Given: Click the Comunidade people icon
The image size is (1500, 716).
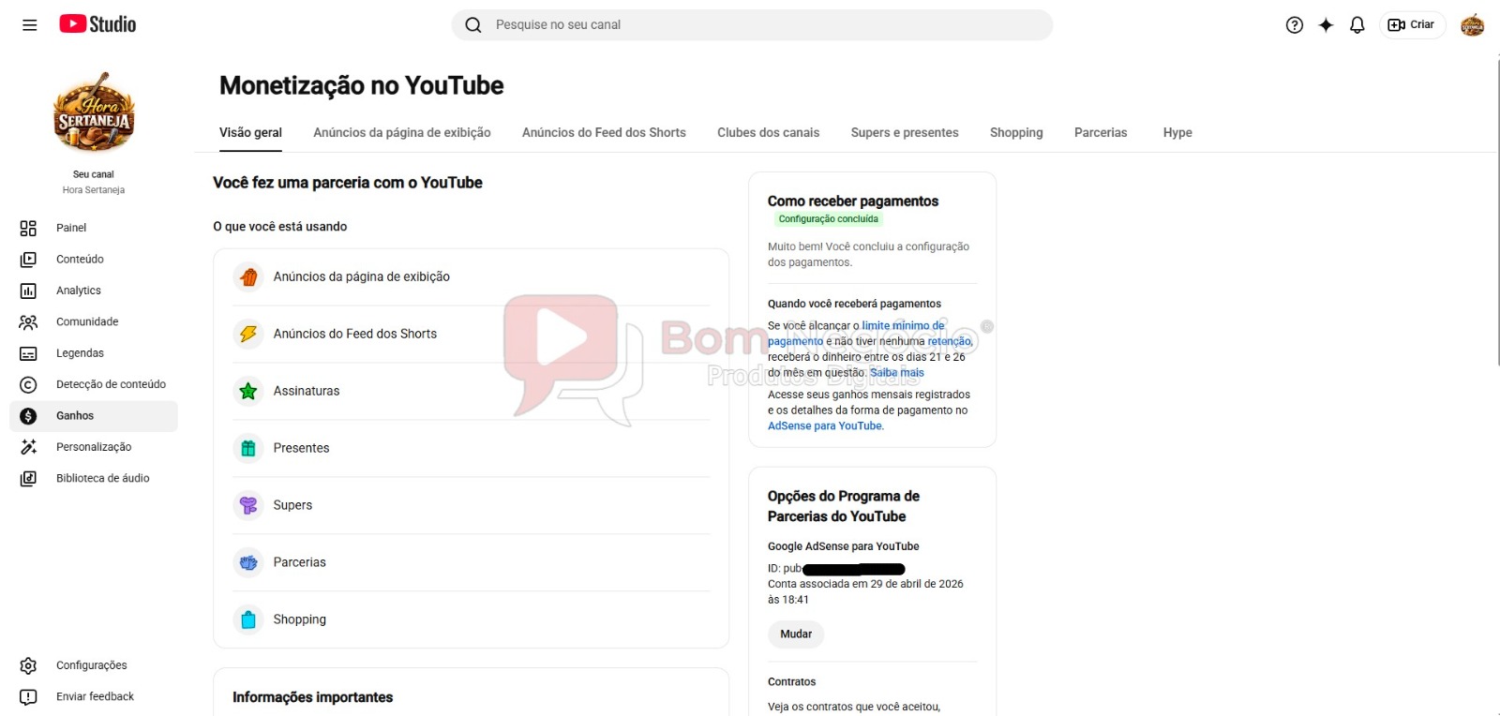Looking at the screenshot, I should pyautogui.click(x=28, y=322).
